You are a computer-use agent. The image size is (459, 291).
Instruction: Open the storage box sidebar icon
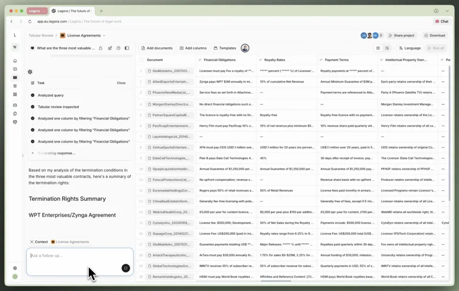point(15,105)
